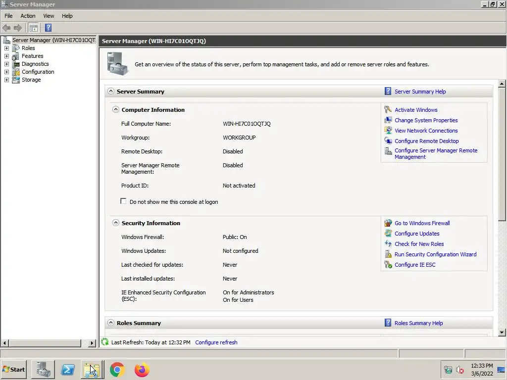Click the Activate Windows link
The width and height of the screenshot is (507, 380).
pos(416,110)
